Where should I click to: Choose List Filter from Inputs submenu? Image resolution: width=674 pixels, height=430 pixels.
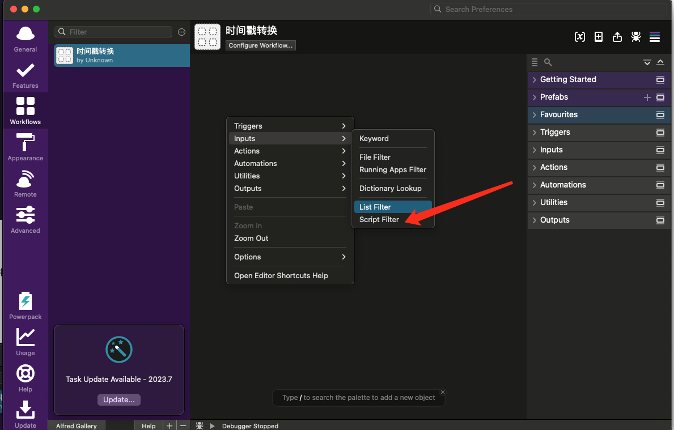tap(393, 207)
